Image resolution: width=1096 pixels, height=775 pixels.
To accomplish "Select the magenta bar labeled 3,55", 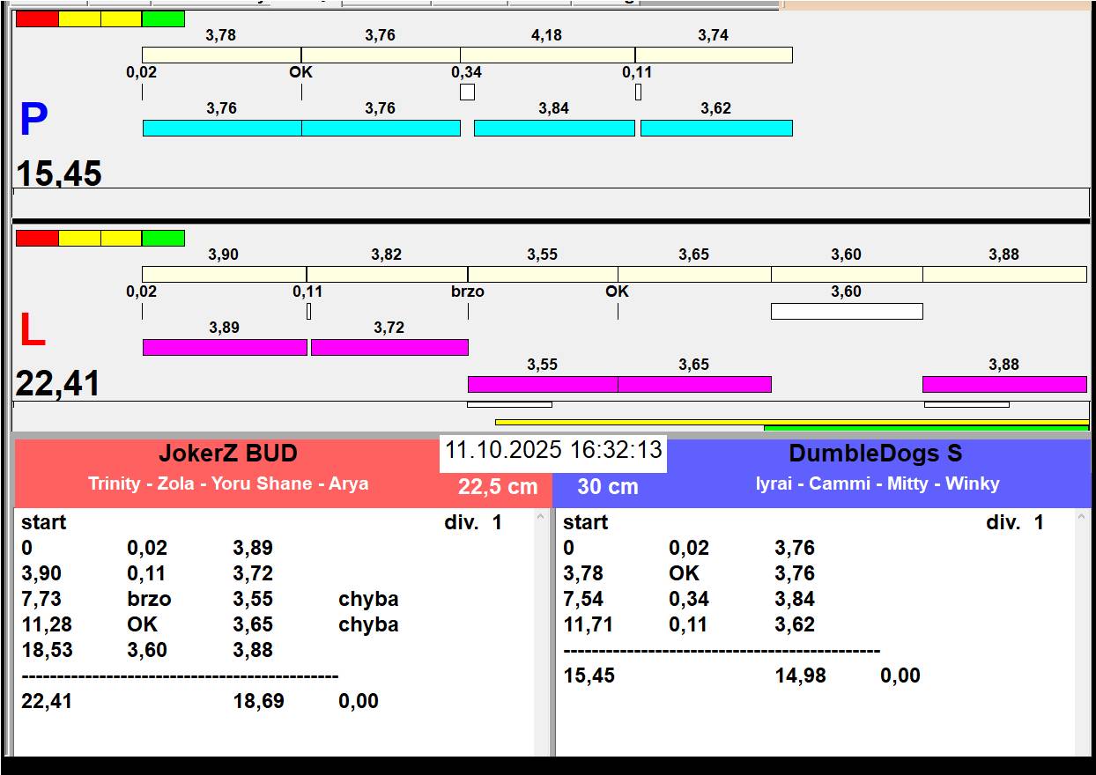I will pyautogui.click(x=543, y=384).
